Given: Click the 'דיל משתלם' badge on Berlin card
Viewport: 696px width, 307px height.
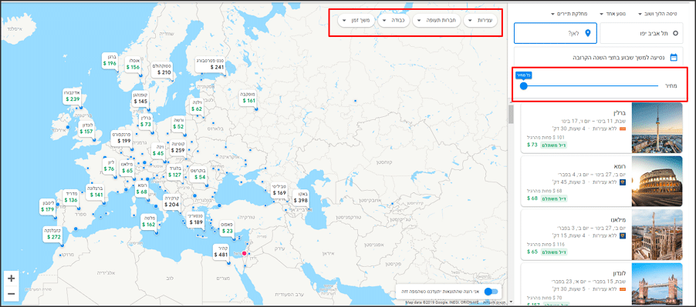Looking at the screenshot, I should pyautogui.click(x=553, y=145).
